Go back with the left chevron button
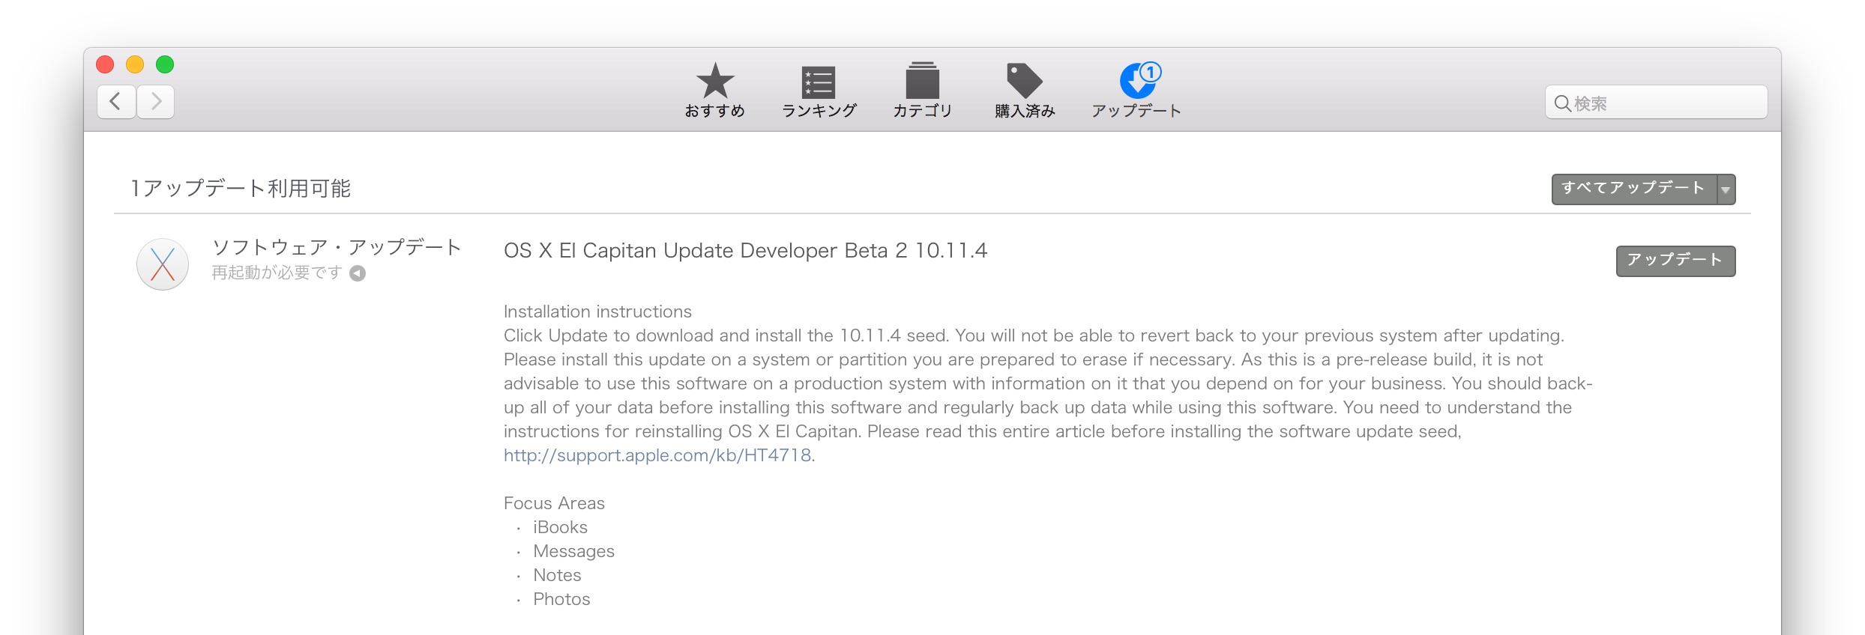 point(116,101)
